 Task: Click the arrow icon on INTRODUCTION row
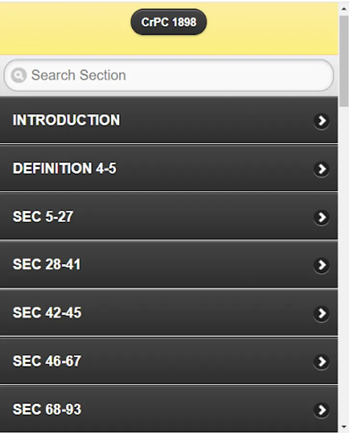point(322,121)
